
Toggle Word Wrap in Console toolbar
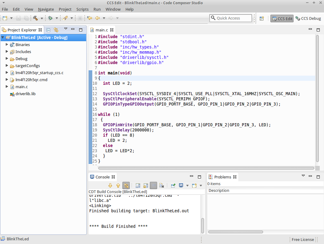click(153, 185)
